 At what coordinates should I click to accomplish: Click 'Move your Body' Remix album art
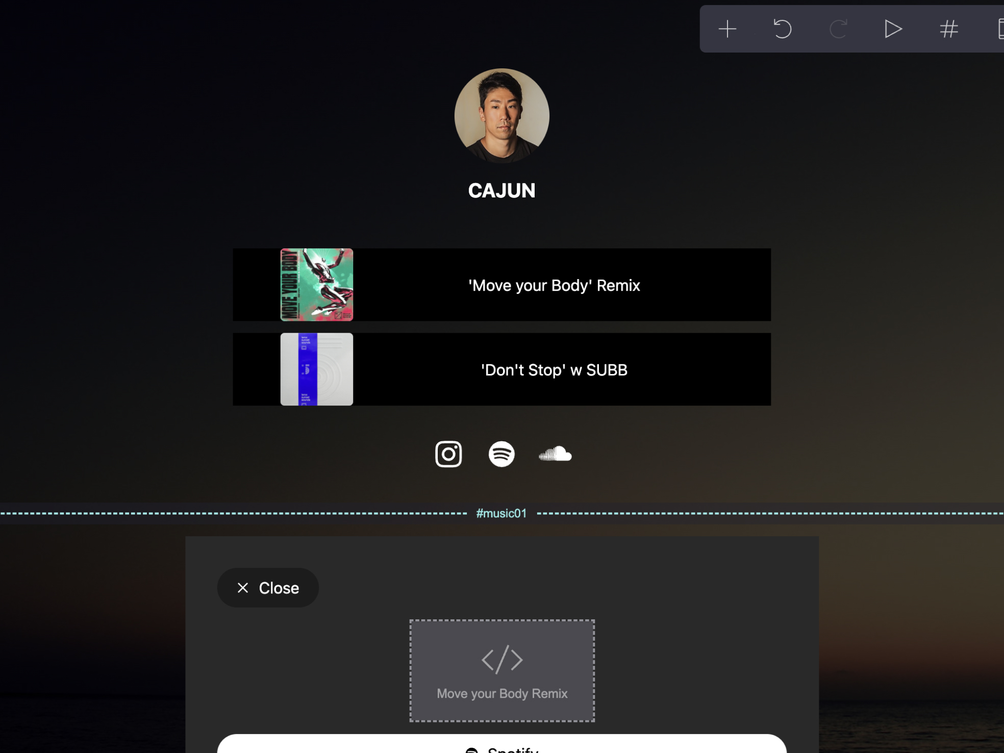coord(317,284)
